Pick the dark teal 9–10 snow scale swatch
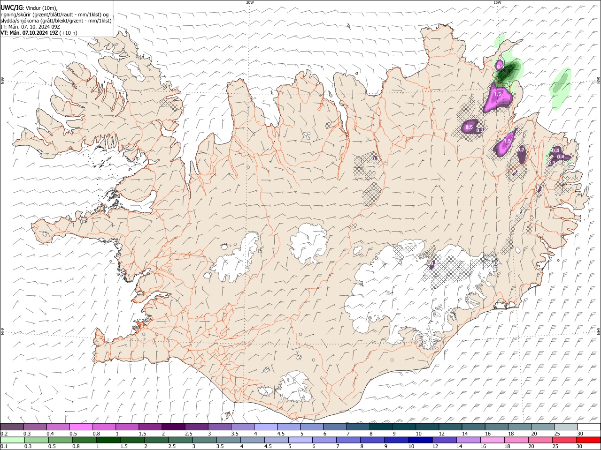The width and height of the screenshot is (601, 450). click(404, 427)
